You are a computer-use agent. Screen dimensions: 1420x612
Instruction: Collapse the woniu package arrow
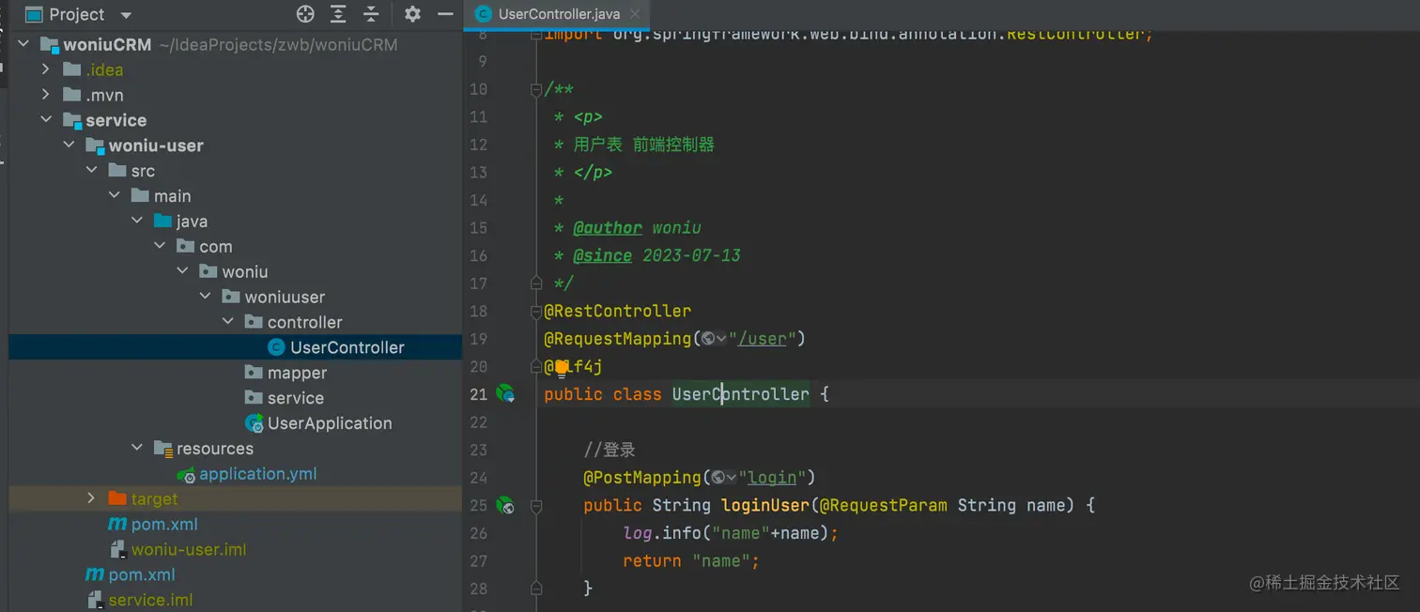pyautogui.click(x=182, y=271)
